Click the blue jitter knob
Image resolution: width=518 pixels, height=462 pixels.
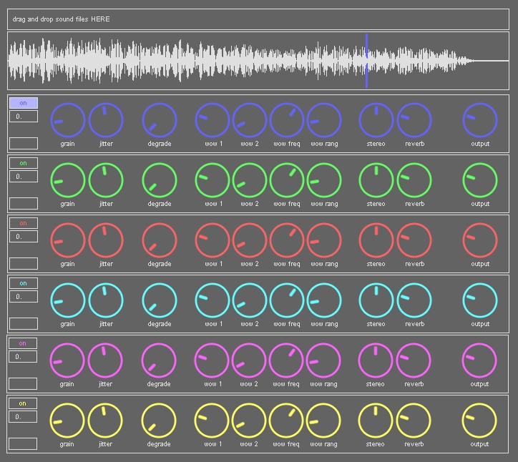[106, 120]
